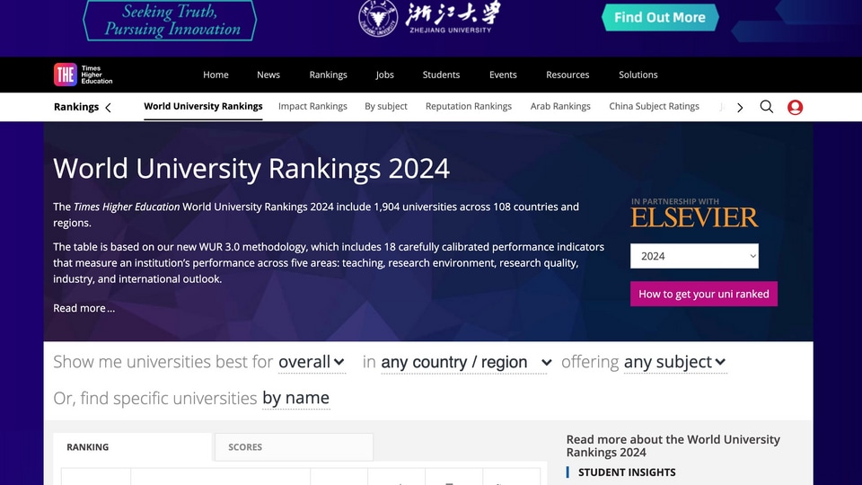Click the 'Find Out More' banner button
The image size is (862, 485).
point(660,18)
